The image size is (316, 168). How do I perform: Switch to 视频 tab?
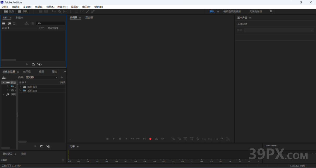coord(23,154)
